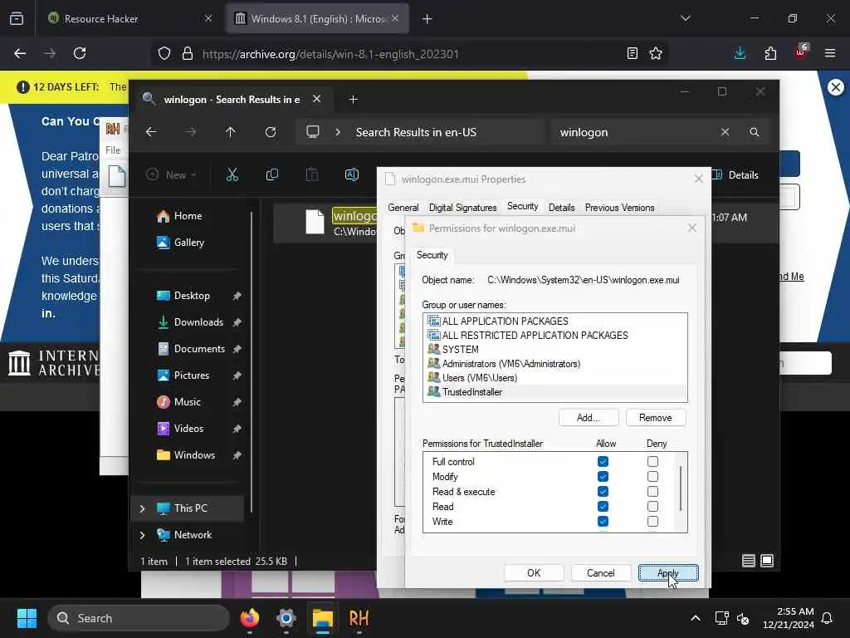Click Explorer back arrow

[151, 132]
